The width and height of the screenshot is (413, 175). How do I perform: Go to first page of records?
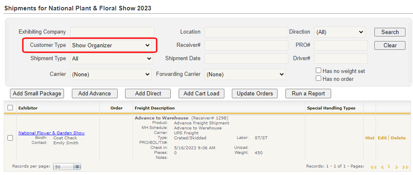373,167
